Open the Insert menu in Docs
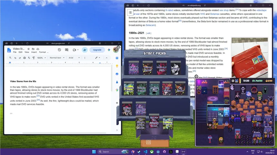Viewport: 277px width, 155px height. pyautogui.click(x=34, y=52)
